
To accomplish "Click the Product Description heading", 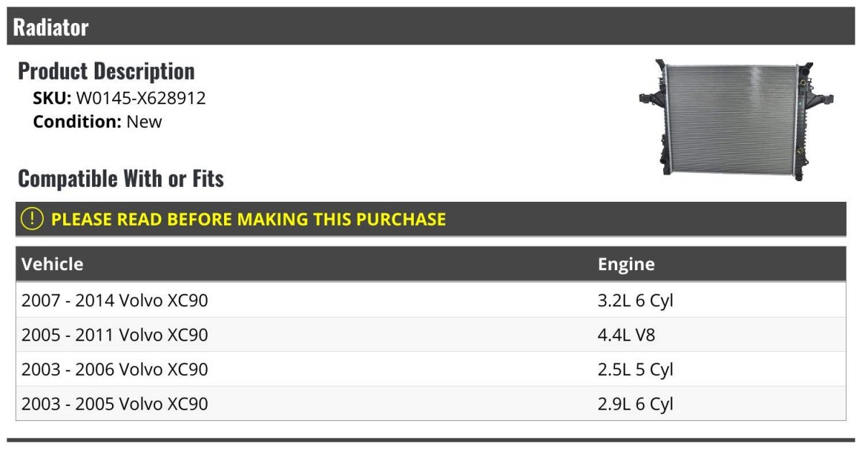I will tap(106, 71).
